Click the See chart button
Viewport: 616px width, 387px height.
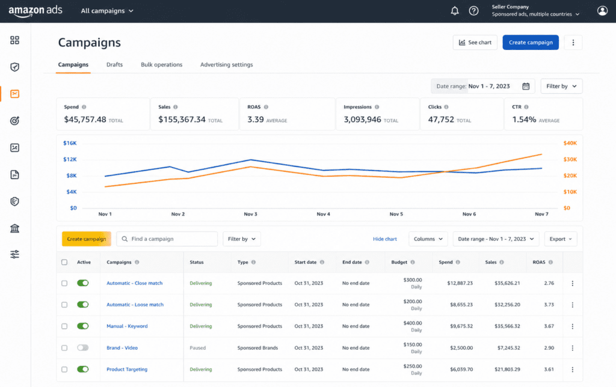475,43
